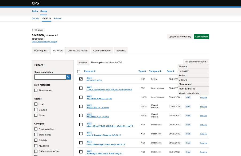Choose Rename from actions menu

193,67
